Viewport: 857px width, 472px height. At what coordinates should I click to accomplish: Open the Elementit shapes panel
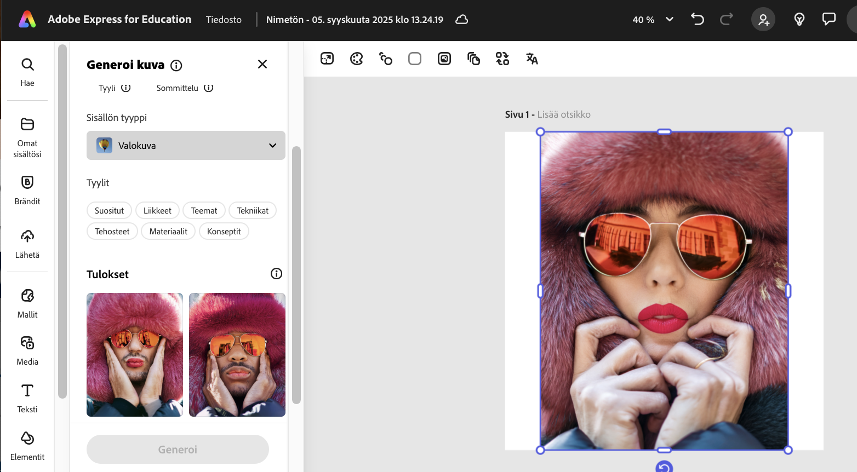click(27, 439)
